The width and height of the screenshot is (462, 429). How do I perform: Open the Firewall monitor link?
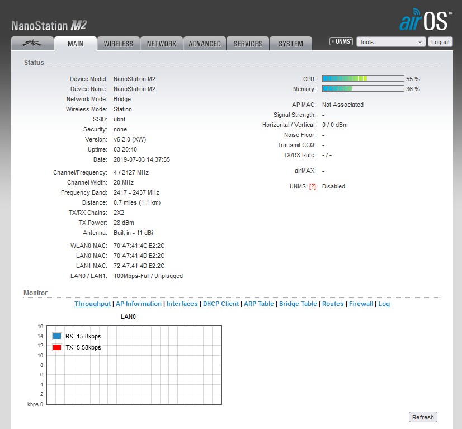pos(361,304)
